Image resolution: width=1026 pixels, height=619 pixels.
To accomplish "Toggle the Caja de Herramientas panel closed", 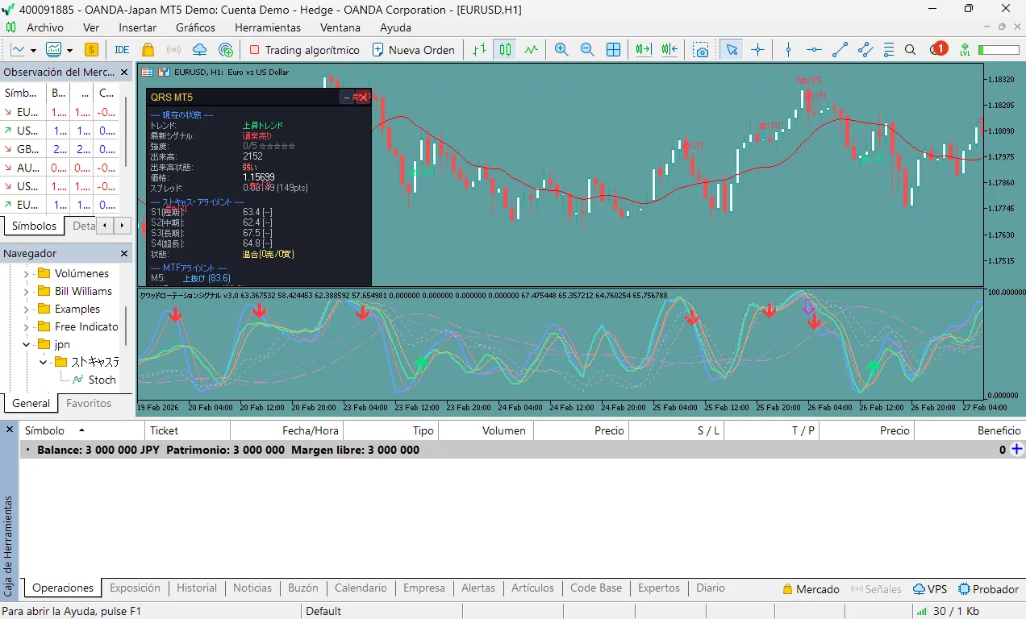I will (10, 430).
